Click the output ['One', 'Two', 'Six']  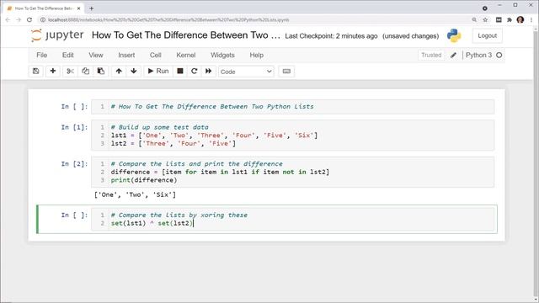pyautogui.click(x=135, y=194)
